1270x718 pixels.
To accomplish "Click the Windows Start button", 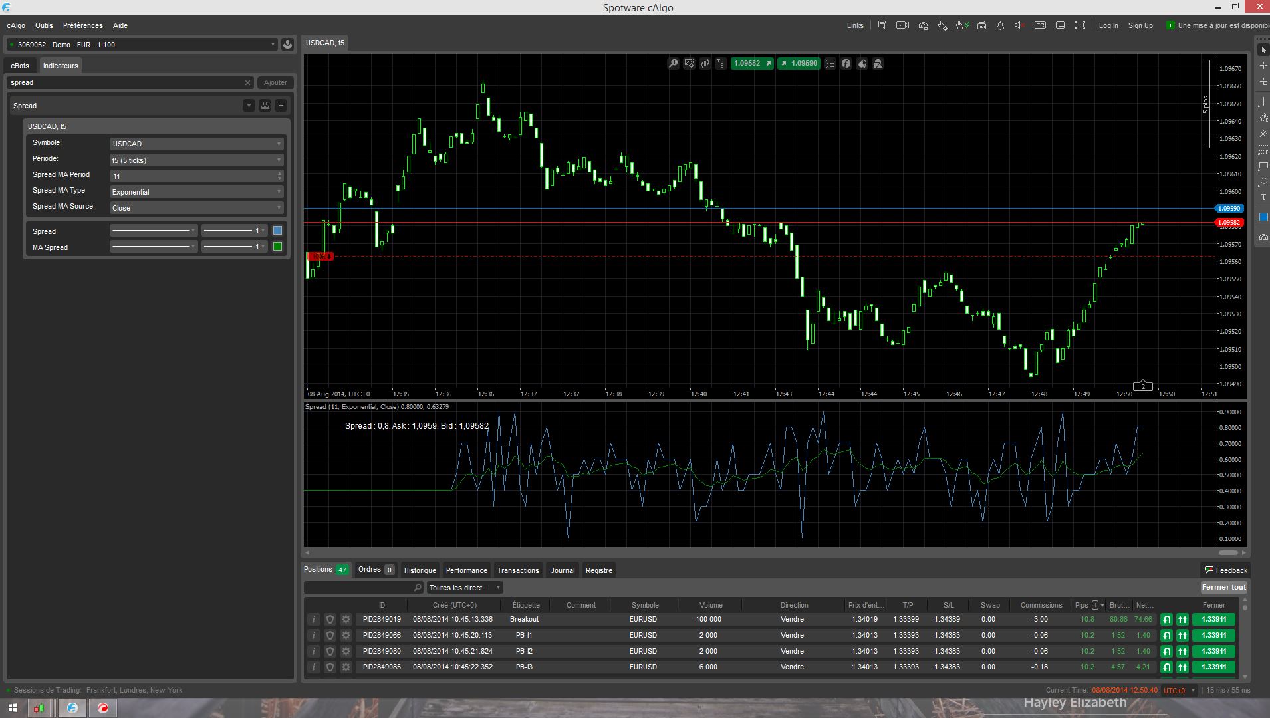I will [x=12, y=708].
